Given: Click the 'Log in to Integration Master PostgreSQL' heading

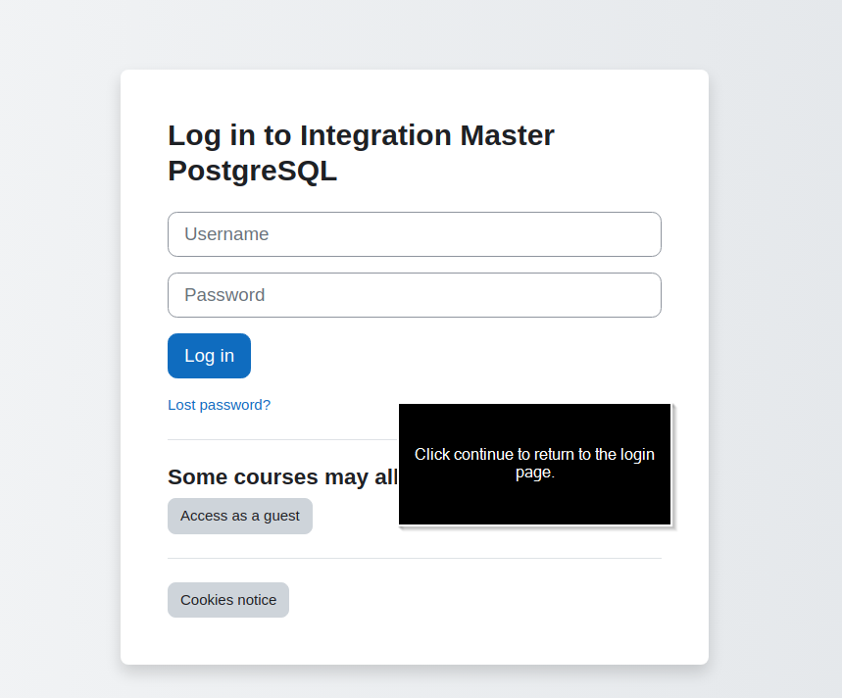Looking at the screenshot, I should (x=361, y=153).
